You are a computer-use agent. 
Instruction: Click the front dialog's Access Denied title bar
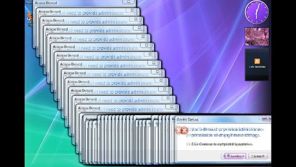[x=217, y=120]
